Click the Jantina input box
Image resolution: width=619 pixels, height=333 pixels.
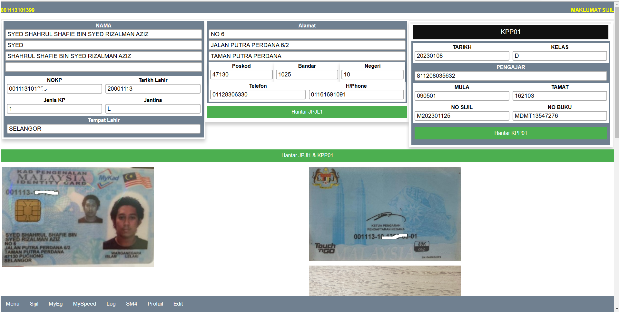click(153, 109)
